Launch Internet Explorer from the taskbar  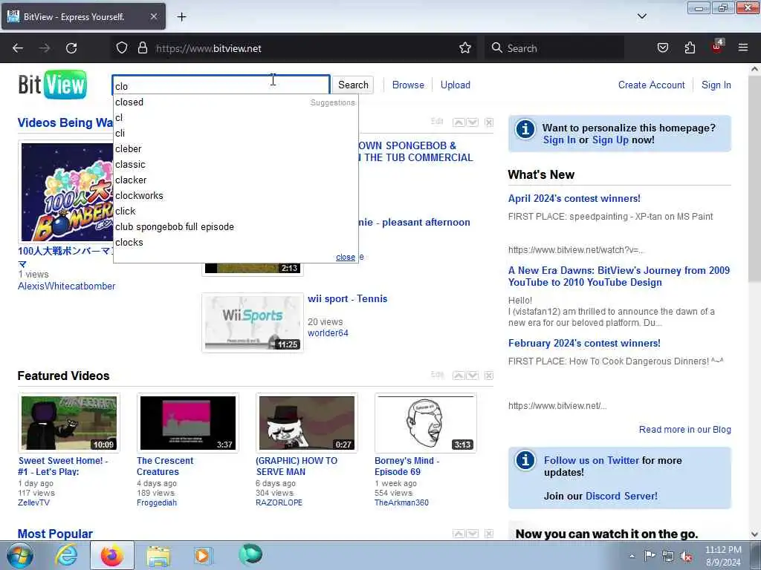pyautogui.click(x=66, y=556)
